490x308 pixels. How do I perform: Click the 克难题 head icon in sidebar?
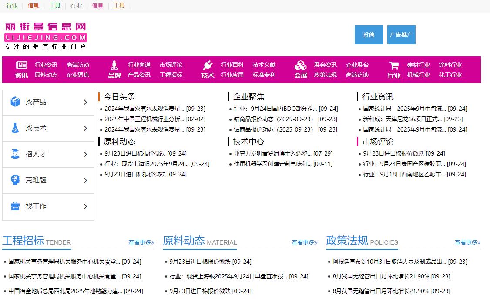click(15, 180)
